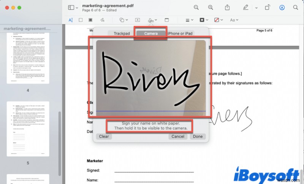The image size is (304, 184).
Task: Click the Done button
Action: (x=198, y=136)
